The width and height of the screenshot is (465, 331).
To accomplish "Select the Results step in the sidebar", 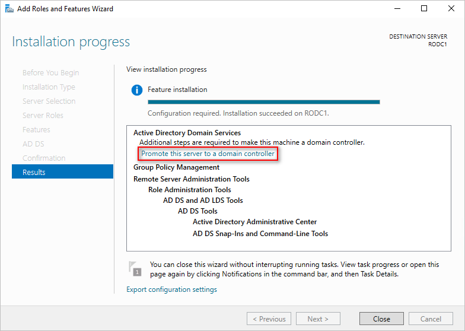I will pyautogui.click(x=63, y=172).
